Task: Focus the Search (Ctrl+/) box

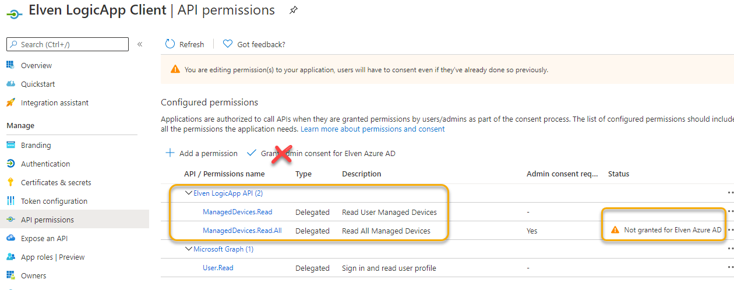Action: tap(68, 44)
